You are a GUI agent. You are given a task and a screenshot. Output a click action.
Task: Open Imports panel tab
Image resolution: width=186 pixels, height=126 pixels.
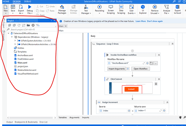click(x=85, y=117)
